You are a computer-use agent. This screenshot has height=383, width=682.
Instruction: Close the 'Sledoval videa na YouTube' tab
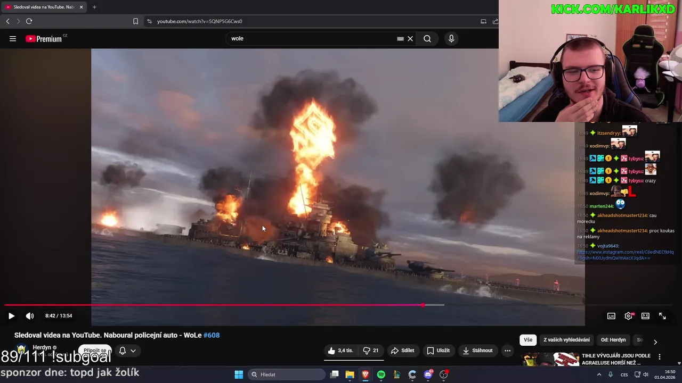pos(81,7)
